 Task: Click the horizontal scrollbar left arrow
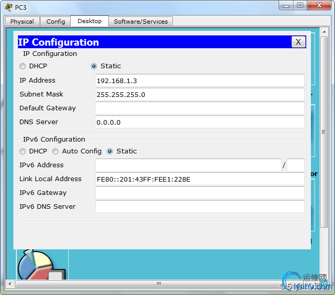[10, 284]
